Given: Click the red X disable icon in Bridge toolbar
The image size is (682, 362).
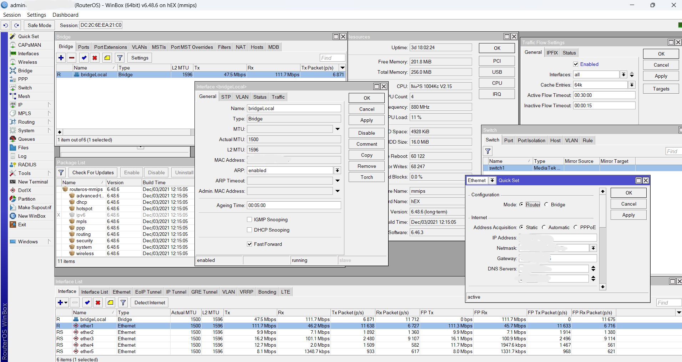Looking at the screenshot, I should 95,58.
